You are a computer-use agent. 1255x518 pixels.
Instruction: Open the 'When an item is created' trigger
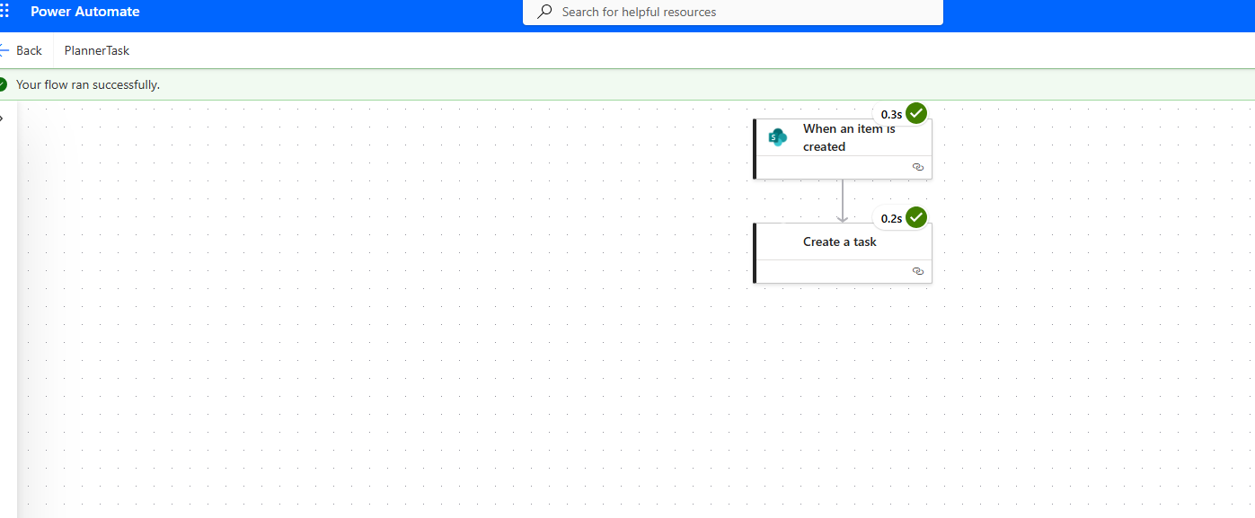point(848,137)
